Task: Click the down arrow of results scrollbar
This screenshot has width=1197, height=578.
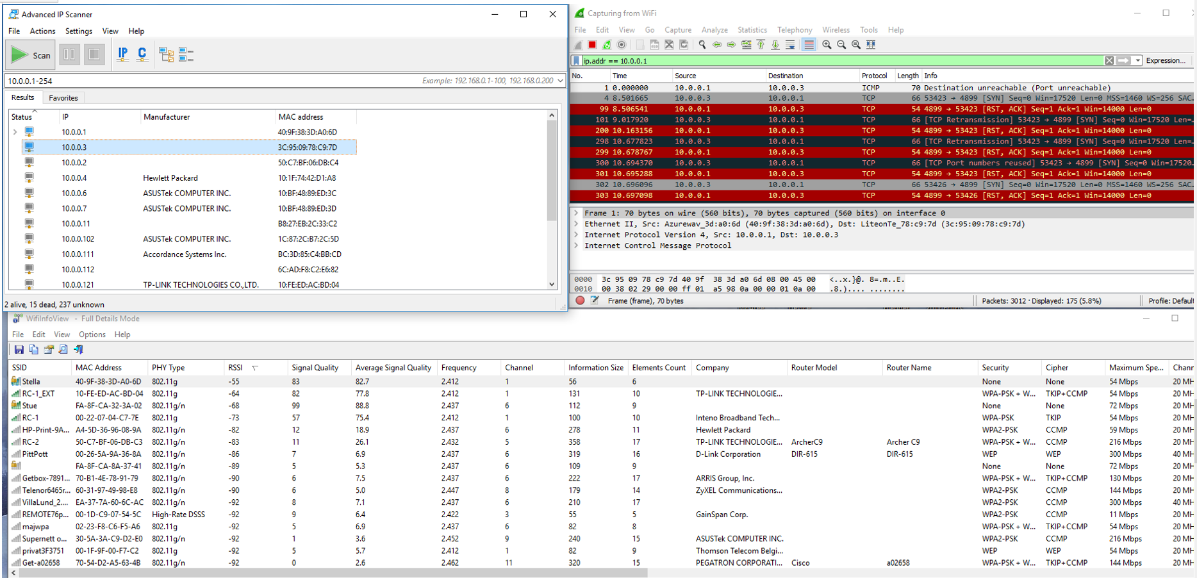Action: click(552, 284)
